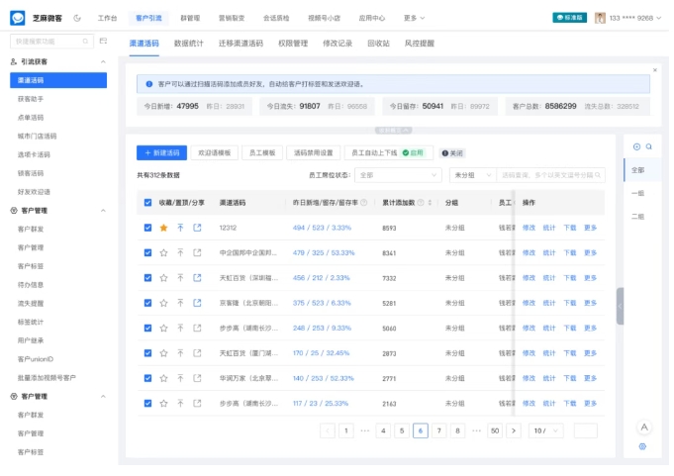Viewport: 674px width, 476px height.
Task: Toggle the dark mode moon icon
Action: pyautogui.click(x=77, y=18)
